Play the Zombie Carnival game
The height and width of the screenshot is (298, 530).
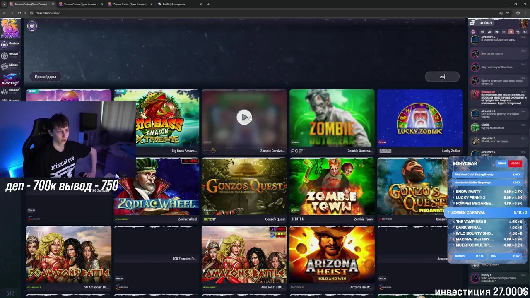click(244, 118)
